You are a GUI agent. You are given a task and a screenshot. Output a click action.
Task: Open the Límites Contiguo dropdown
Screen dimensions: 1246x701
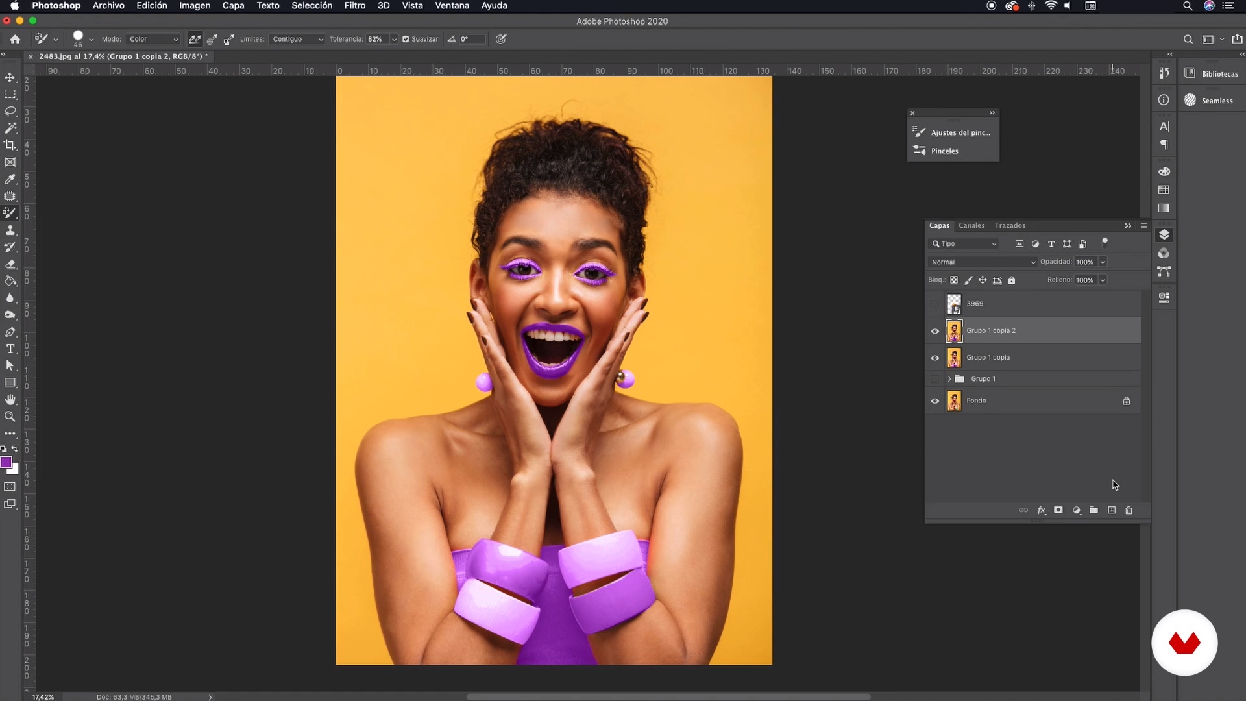[297, 39]
